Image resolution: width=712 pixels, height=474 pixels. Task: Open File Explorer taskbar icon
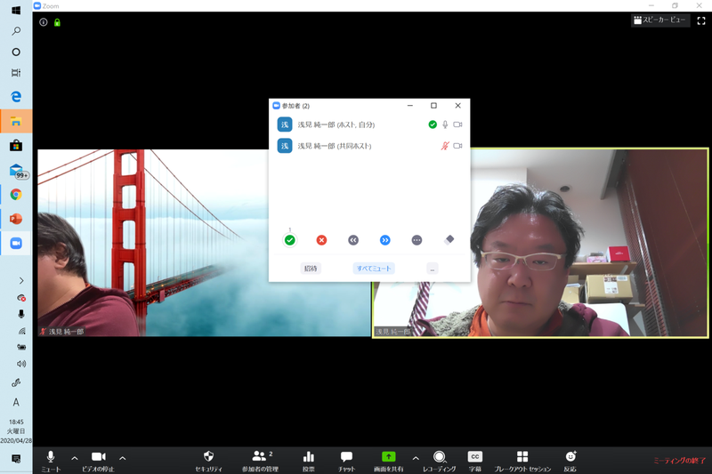16,121
